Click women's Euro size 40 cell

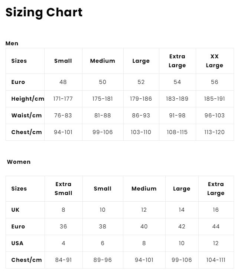click(144, 227)
